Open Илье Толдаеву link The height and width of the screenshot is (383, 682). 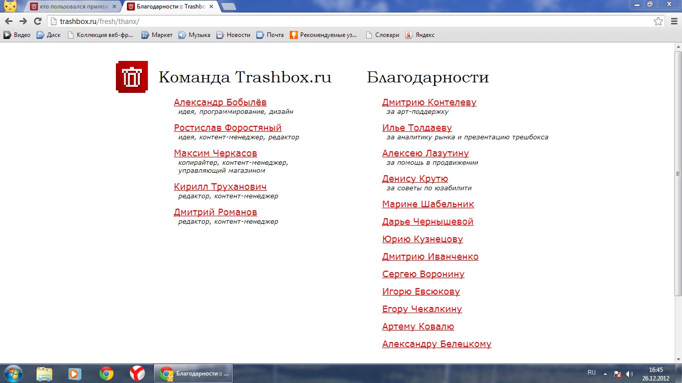click(417, 128)
